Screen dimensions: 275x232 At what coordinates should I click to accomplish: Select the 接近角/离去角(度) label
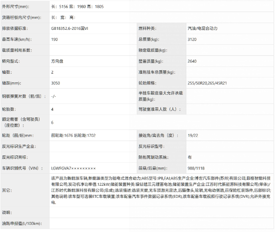pos(158,135)
